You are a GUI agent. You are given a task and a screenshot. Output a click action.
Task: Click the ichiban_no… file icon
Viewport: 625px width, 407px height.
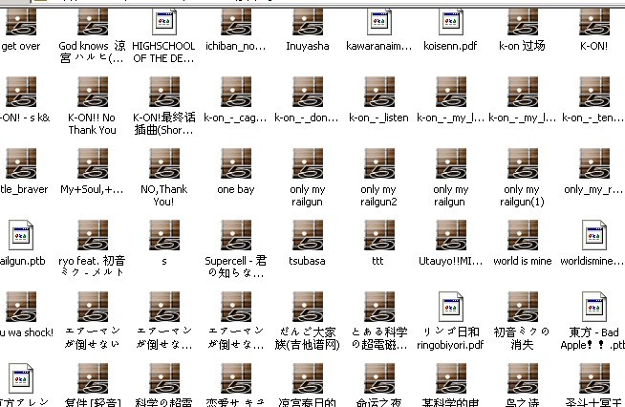[236, 22]
